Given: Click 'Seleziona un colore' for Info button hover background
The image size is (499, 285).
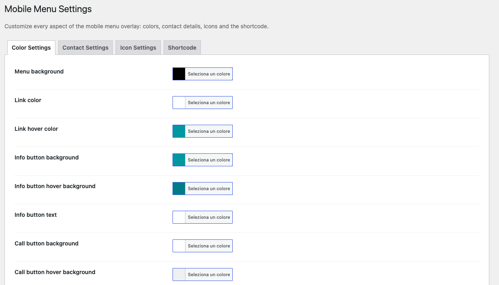Looking at the screenshot, I should (x=209, y=189).
